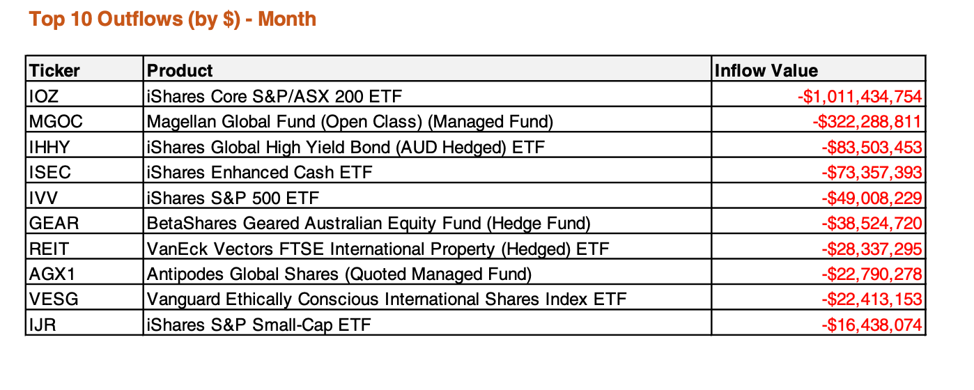974x390 pixels.
Task: Click the -$322,288,811 outflow value
Action: click(x=867, y=122)
